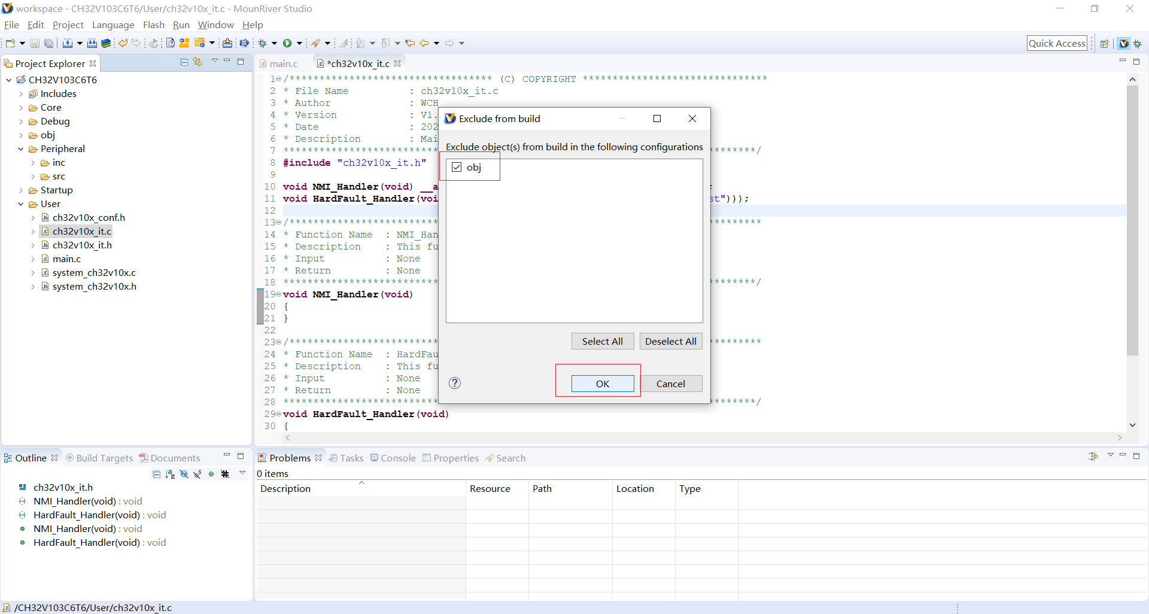Screen dimensions: 1149x614
Task: Open the Flash menu
Action: (153, 25)
